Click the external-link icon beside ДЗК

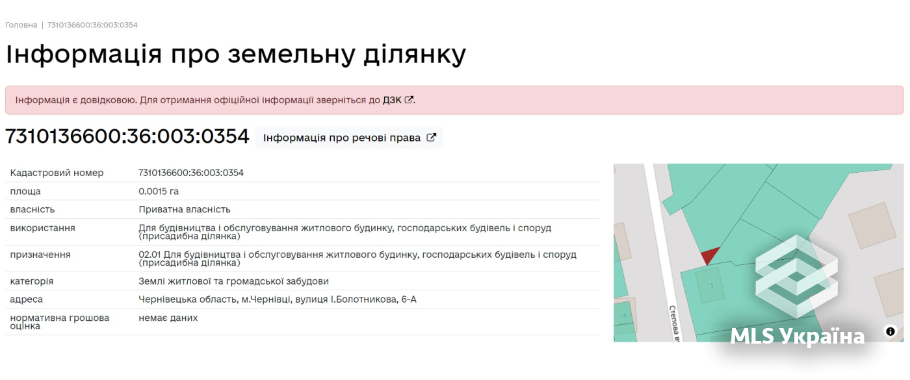coord(409,100)
